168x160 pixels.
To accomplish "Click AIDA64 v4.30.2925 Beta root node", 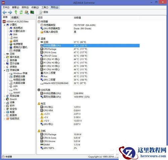I will tap(17, 22).
